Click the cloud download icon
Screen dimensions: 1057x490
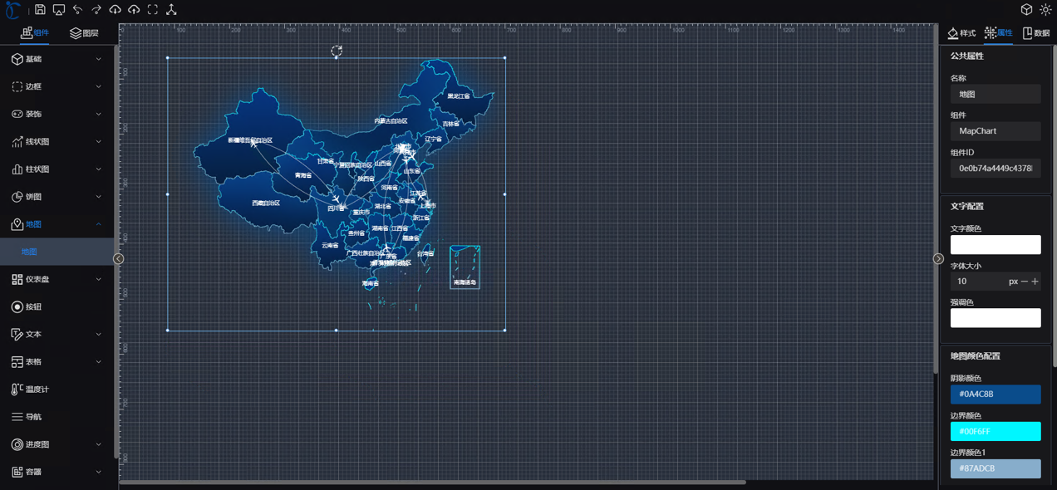[x=115, y=10]
